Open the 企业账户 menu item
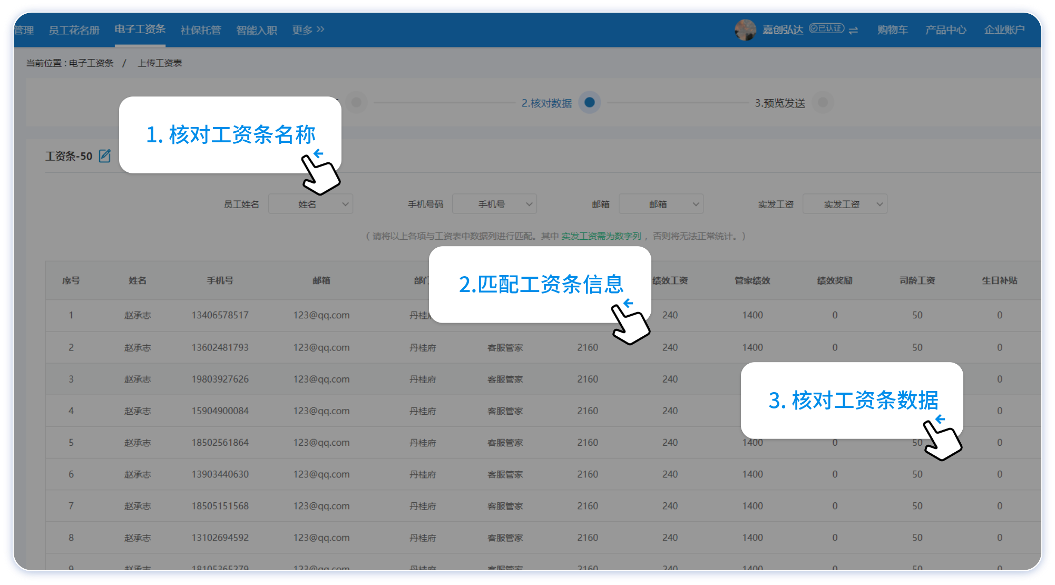 coord(1004,30)
